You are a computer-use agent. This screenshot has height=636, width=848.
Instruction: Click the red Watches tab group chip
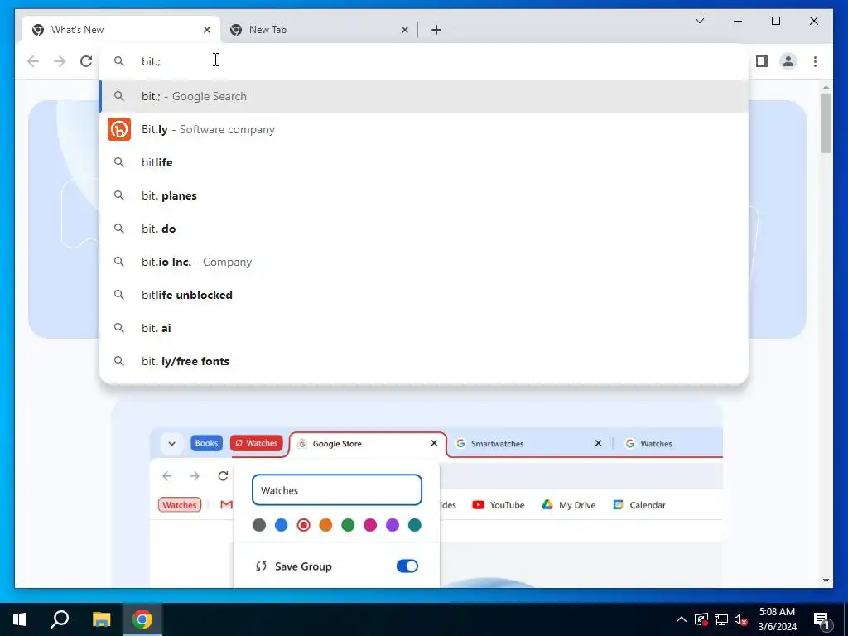[257, 443]
